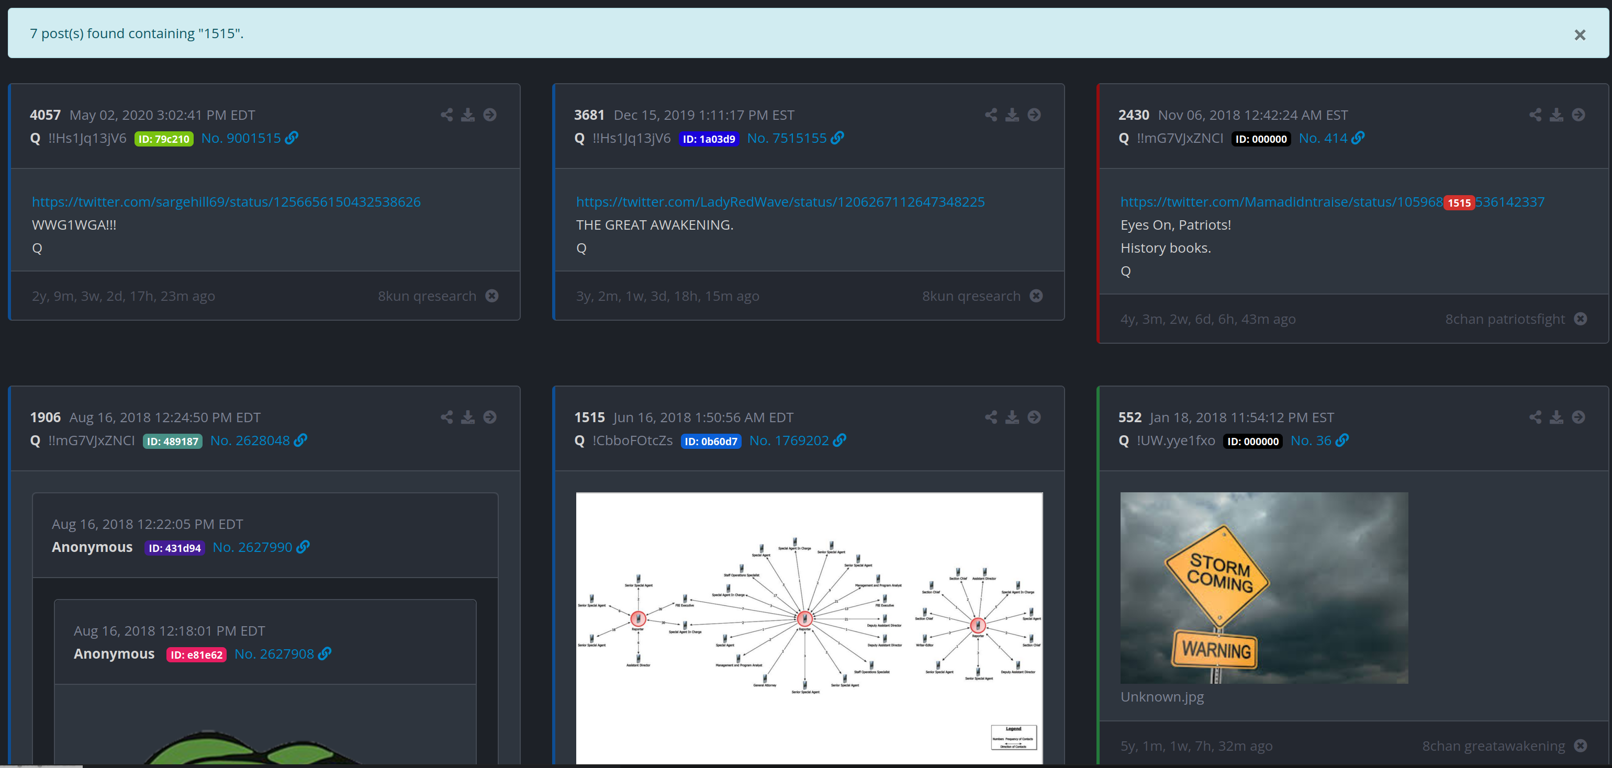Open post 1906 via arrow icon

pos(490,417)
